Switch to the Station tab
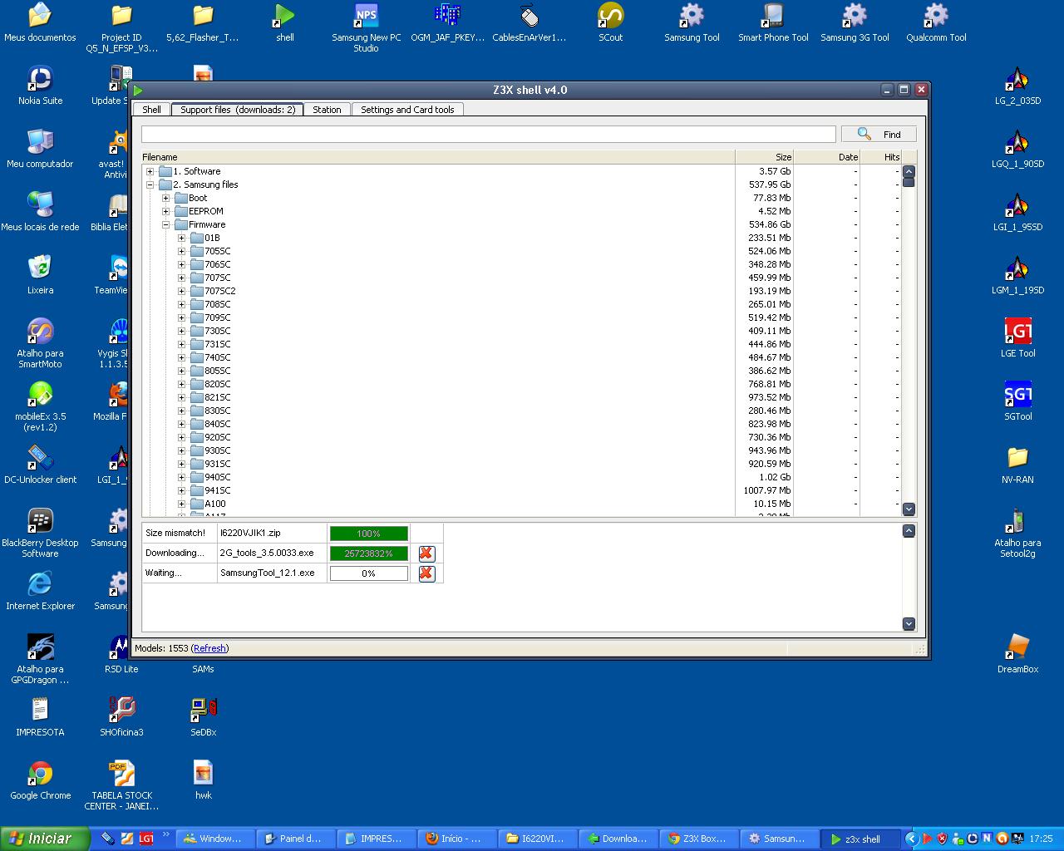Viewport: 1064px width, 851px height. pos(327,110)
